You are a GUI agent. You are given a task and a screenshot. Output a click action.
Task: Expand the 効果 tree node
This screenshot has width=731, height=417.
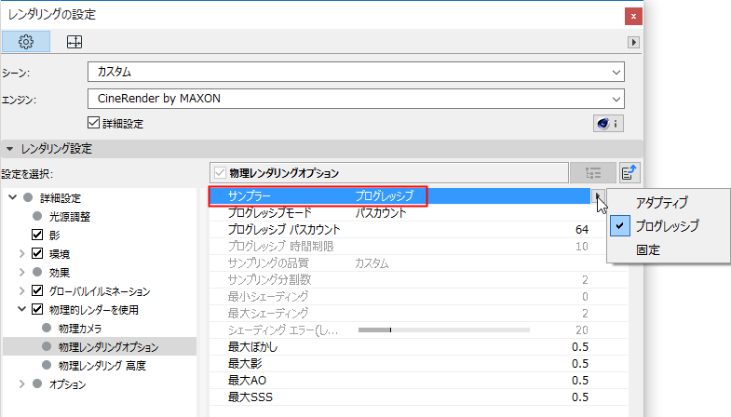(21, 272)
